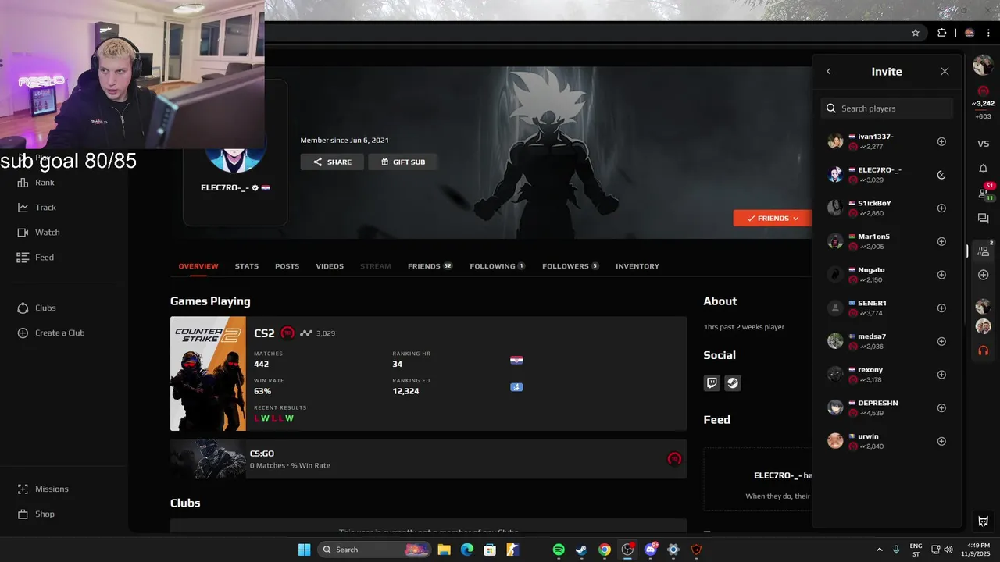The height and width of the screenshot is (562, 1000).
Task: Open the Chrome three-dot menu
Action: [x=988, y=33]
